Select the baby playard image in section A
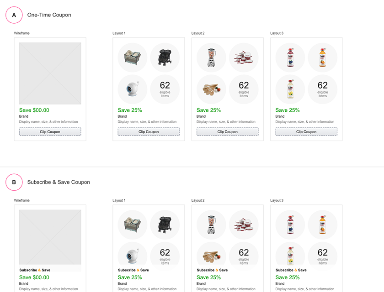384x292 pixels. click(x=133, y=57)
